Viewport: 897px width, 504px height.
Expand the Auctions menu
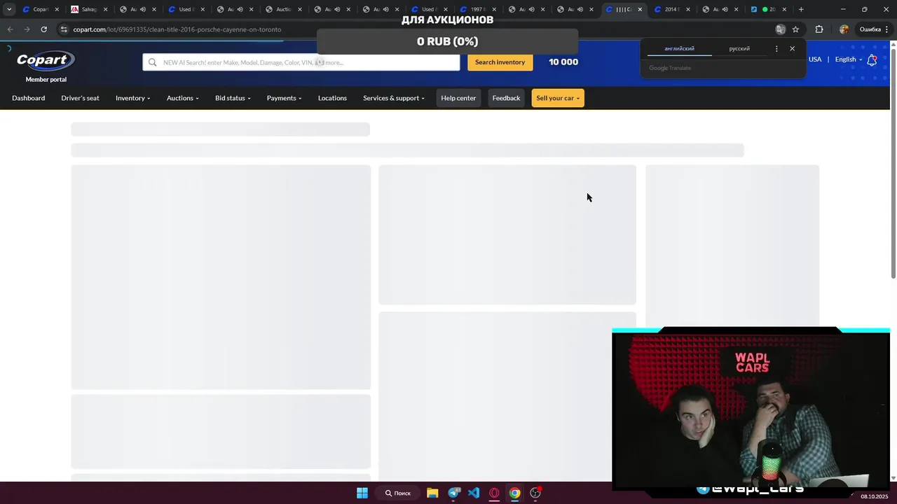point(182,98)
